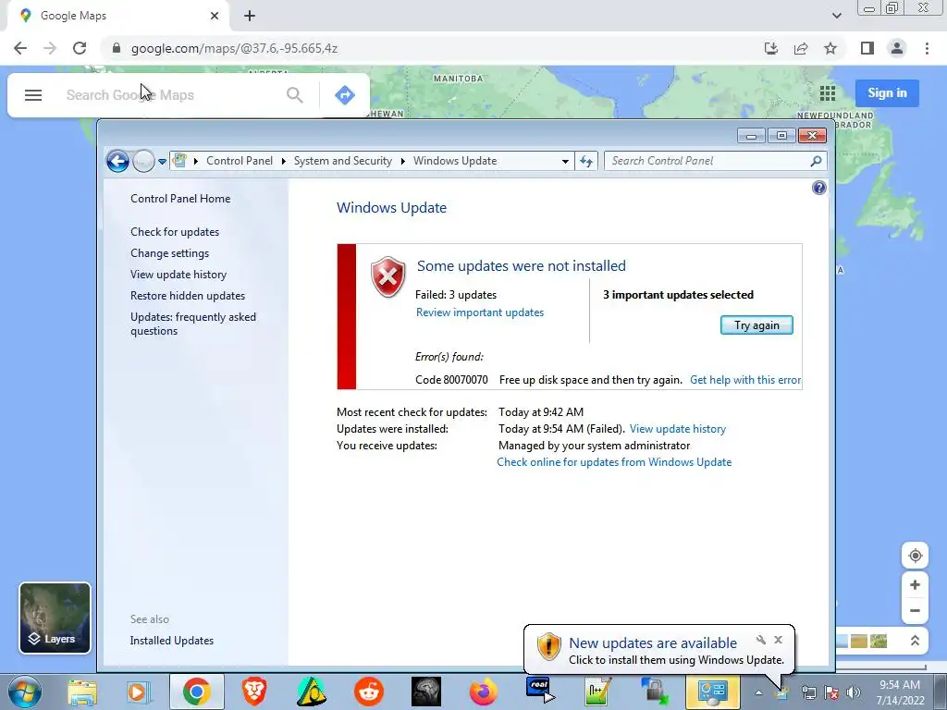Click the Try again button

click(756, 324)
